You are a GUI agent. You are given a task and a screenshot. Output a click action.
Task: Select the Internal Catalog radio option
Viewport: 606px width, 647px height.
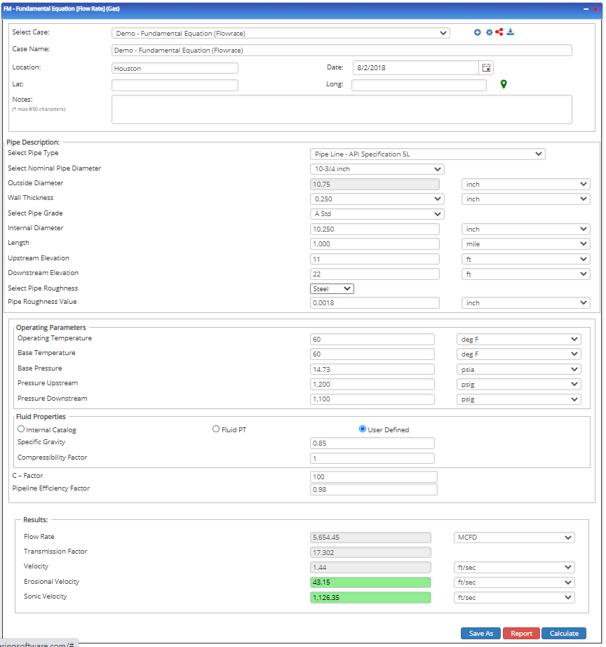click(x=21, y=429)
